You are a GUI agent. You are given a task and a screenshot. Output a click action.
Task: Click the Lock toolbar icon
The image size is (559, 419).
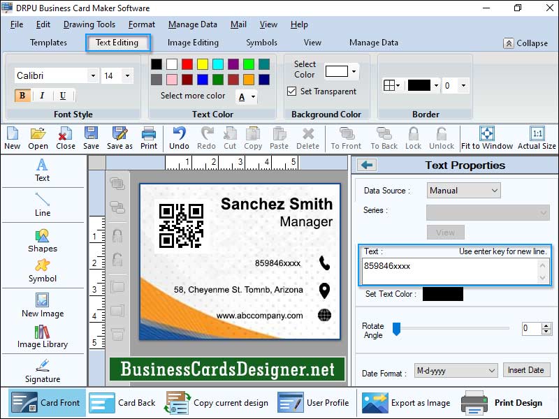pos(413,138)
